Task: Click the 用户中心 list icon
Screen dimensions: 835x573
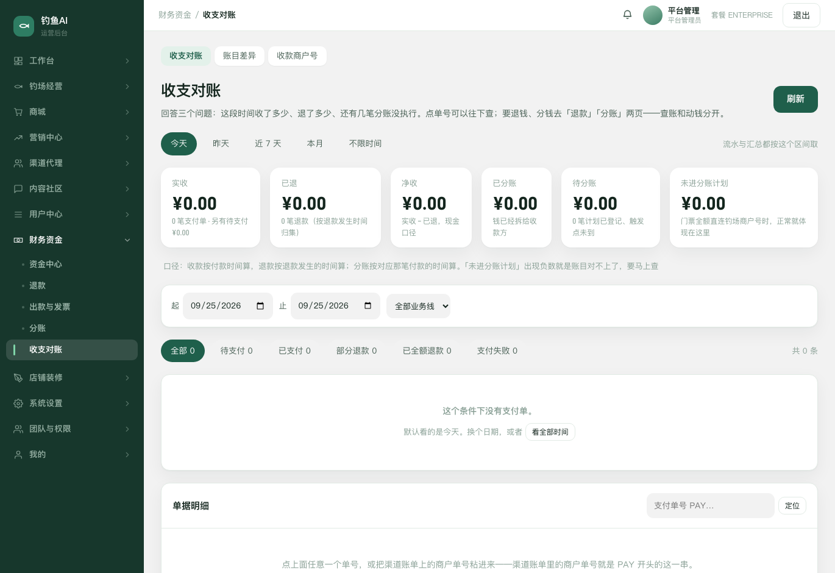Action: 18,215
